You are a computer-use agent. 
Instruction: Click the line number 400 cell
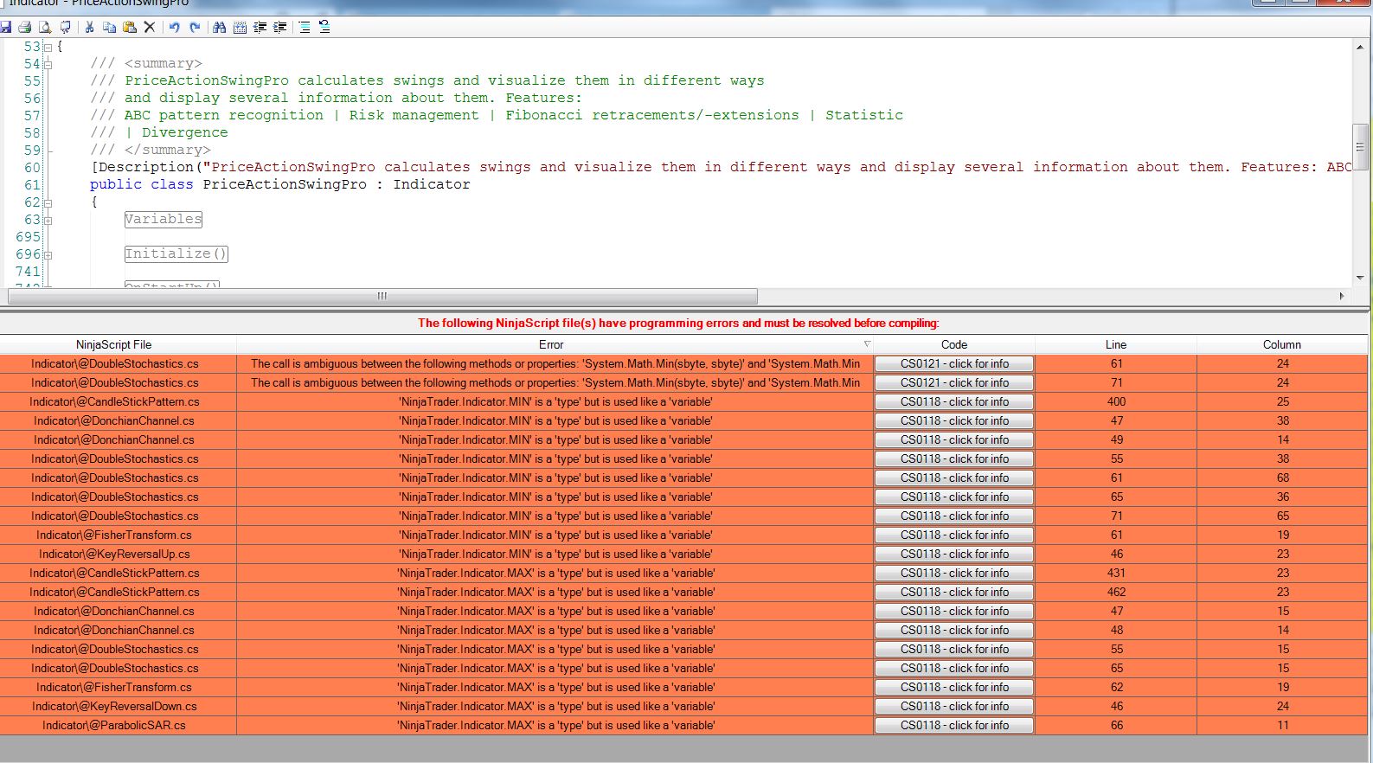[1116, 401]
